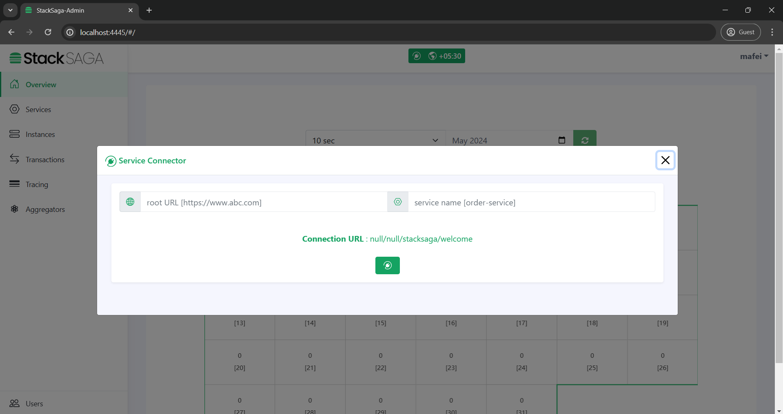Click the Tracing lines icon

click(15, 184)
